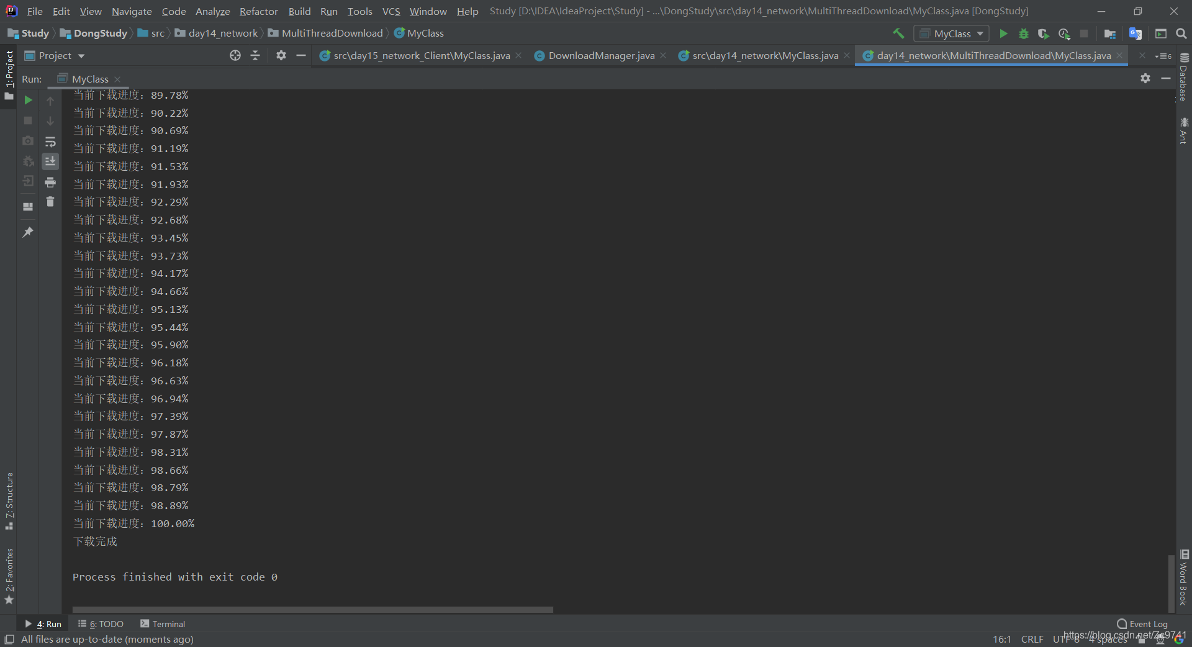The image size is (1192, 647).
Task: Click the DongStudy breadcrumb
Action: click(94, 34)
